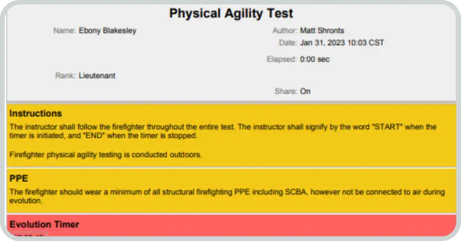
Task: Click the Share field label
Action: click(285, 91)
